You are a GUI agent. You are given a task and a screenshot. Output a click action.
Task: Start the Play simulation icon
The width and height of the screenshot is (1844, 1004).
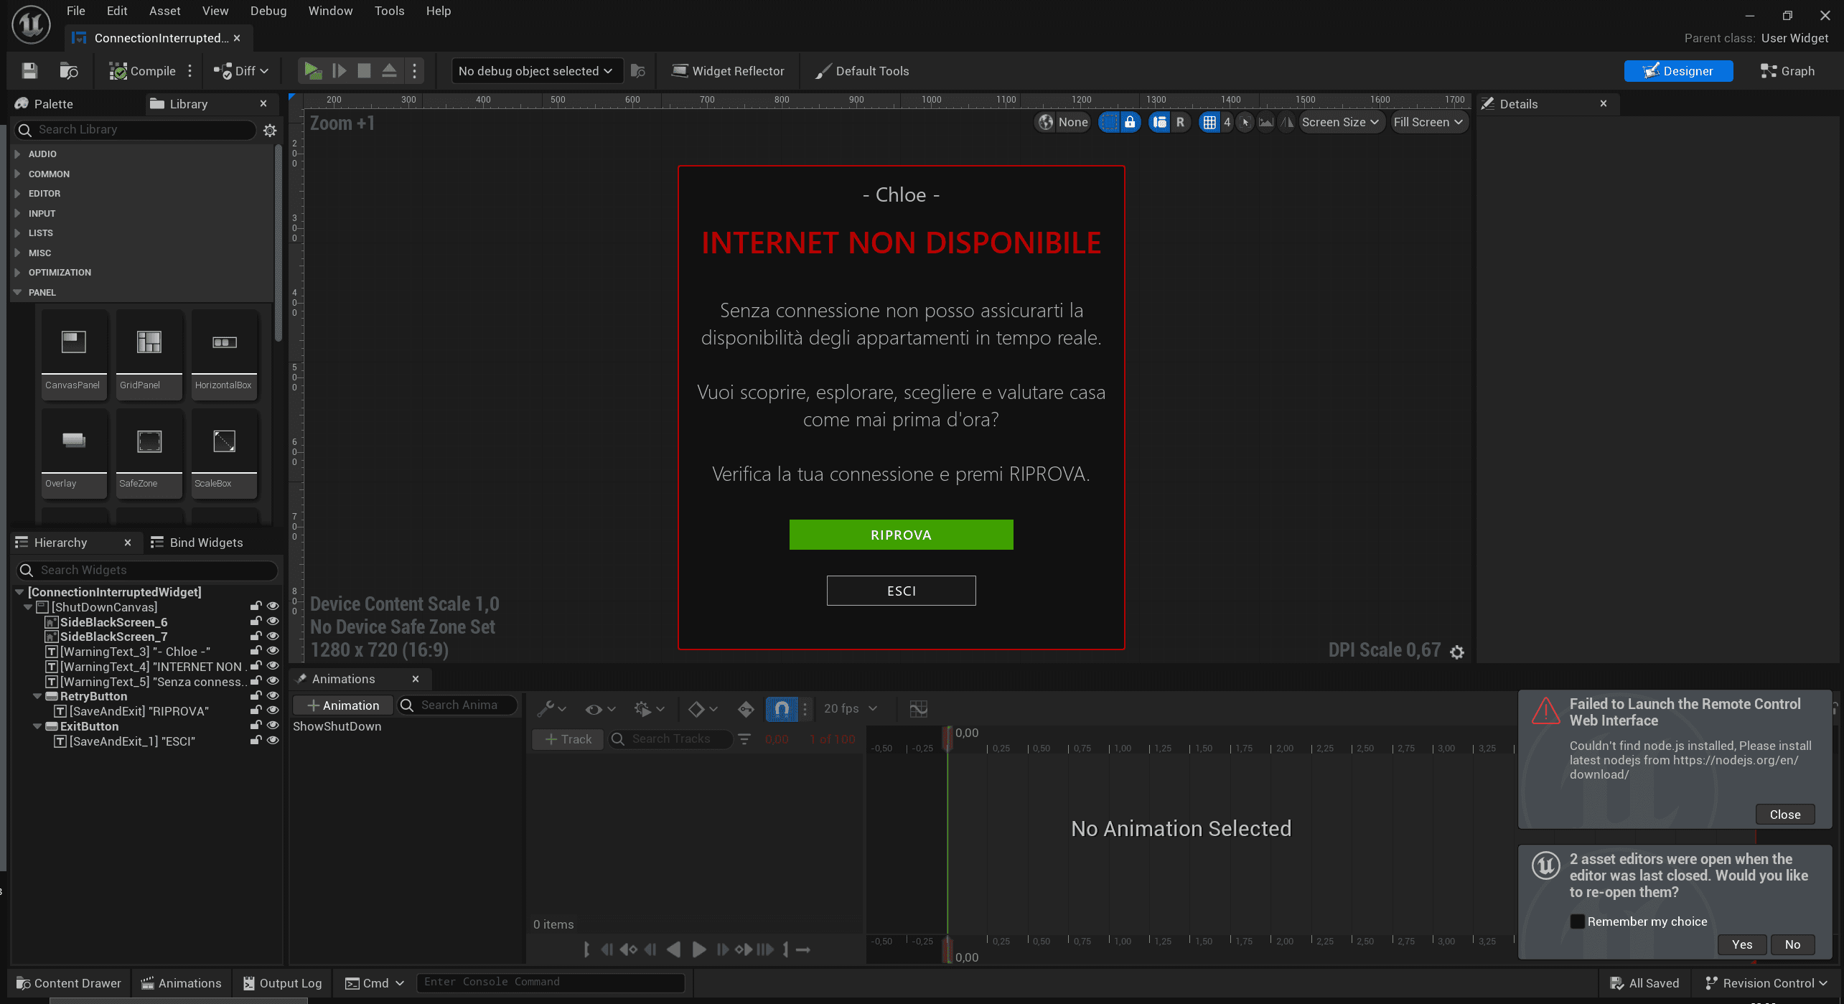tap(312, 71)
